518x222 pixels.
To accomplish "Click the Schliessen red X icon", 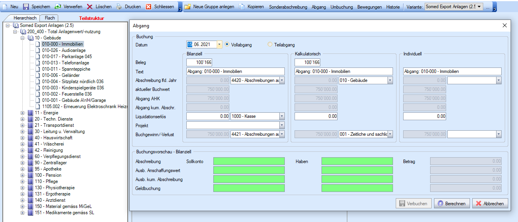I will click(x=148, y=7).
